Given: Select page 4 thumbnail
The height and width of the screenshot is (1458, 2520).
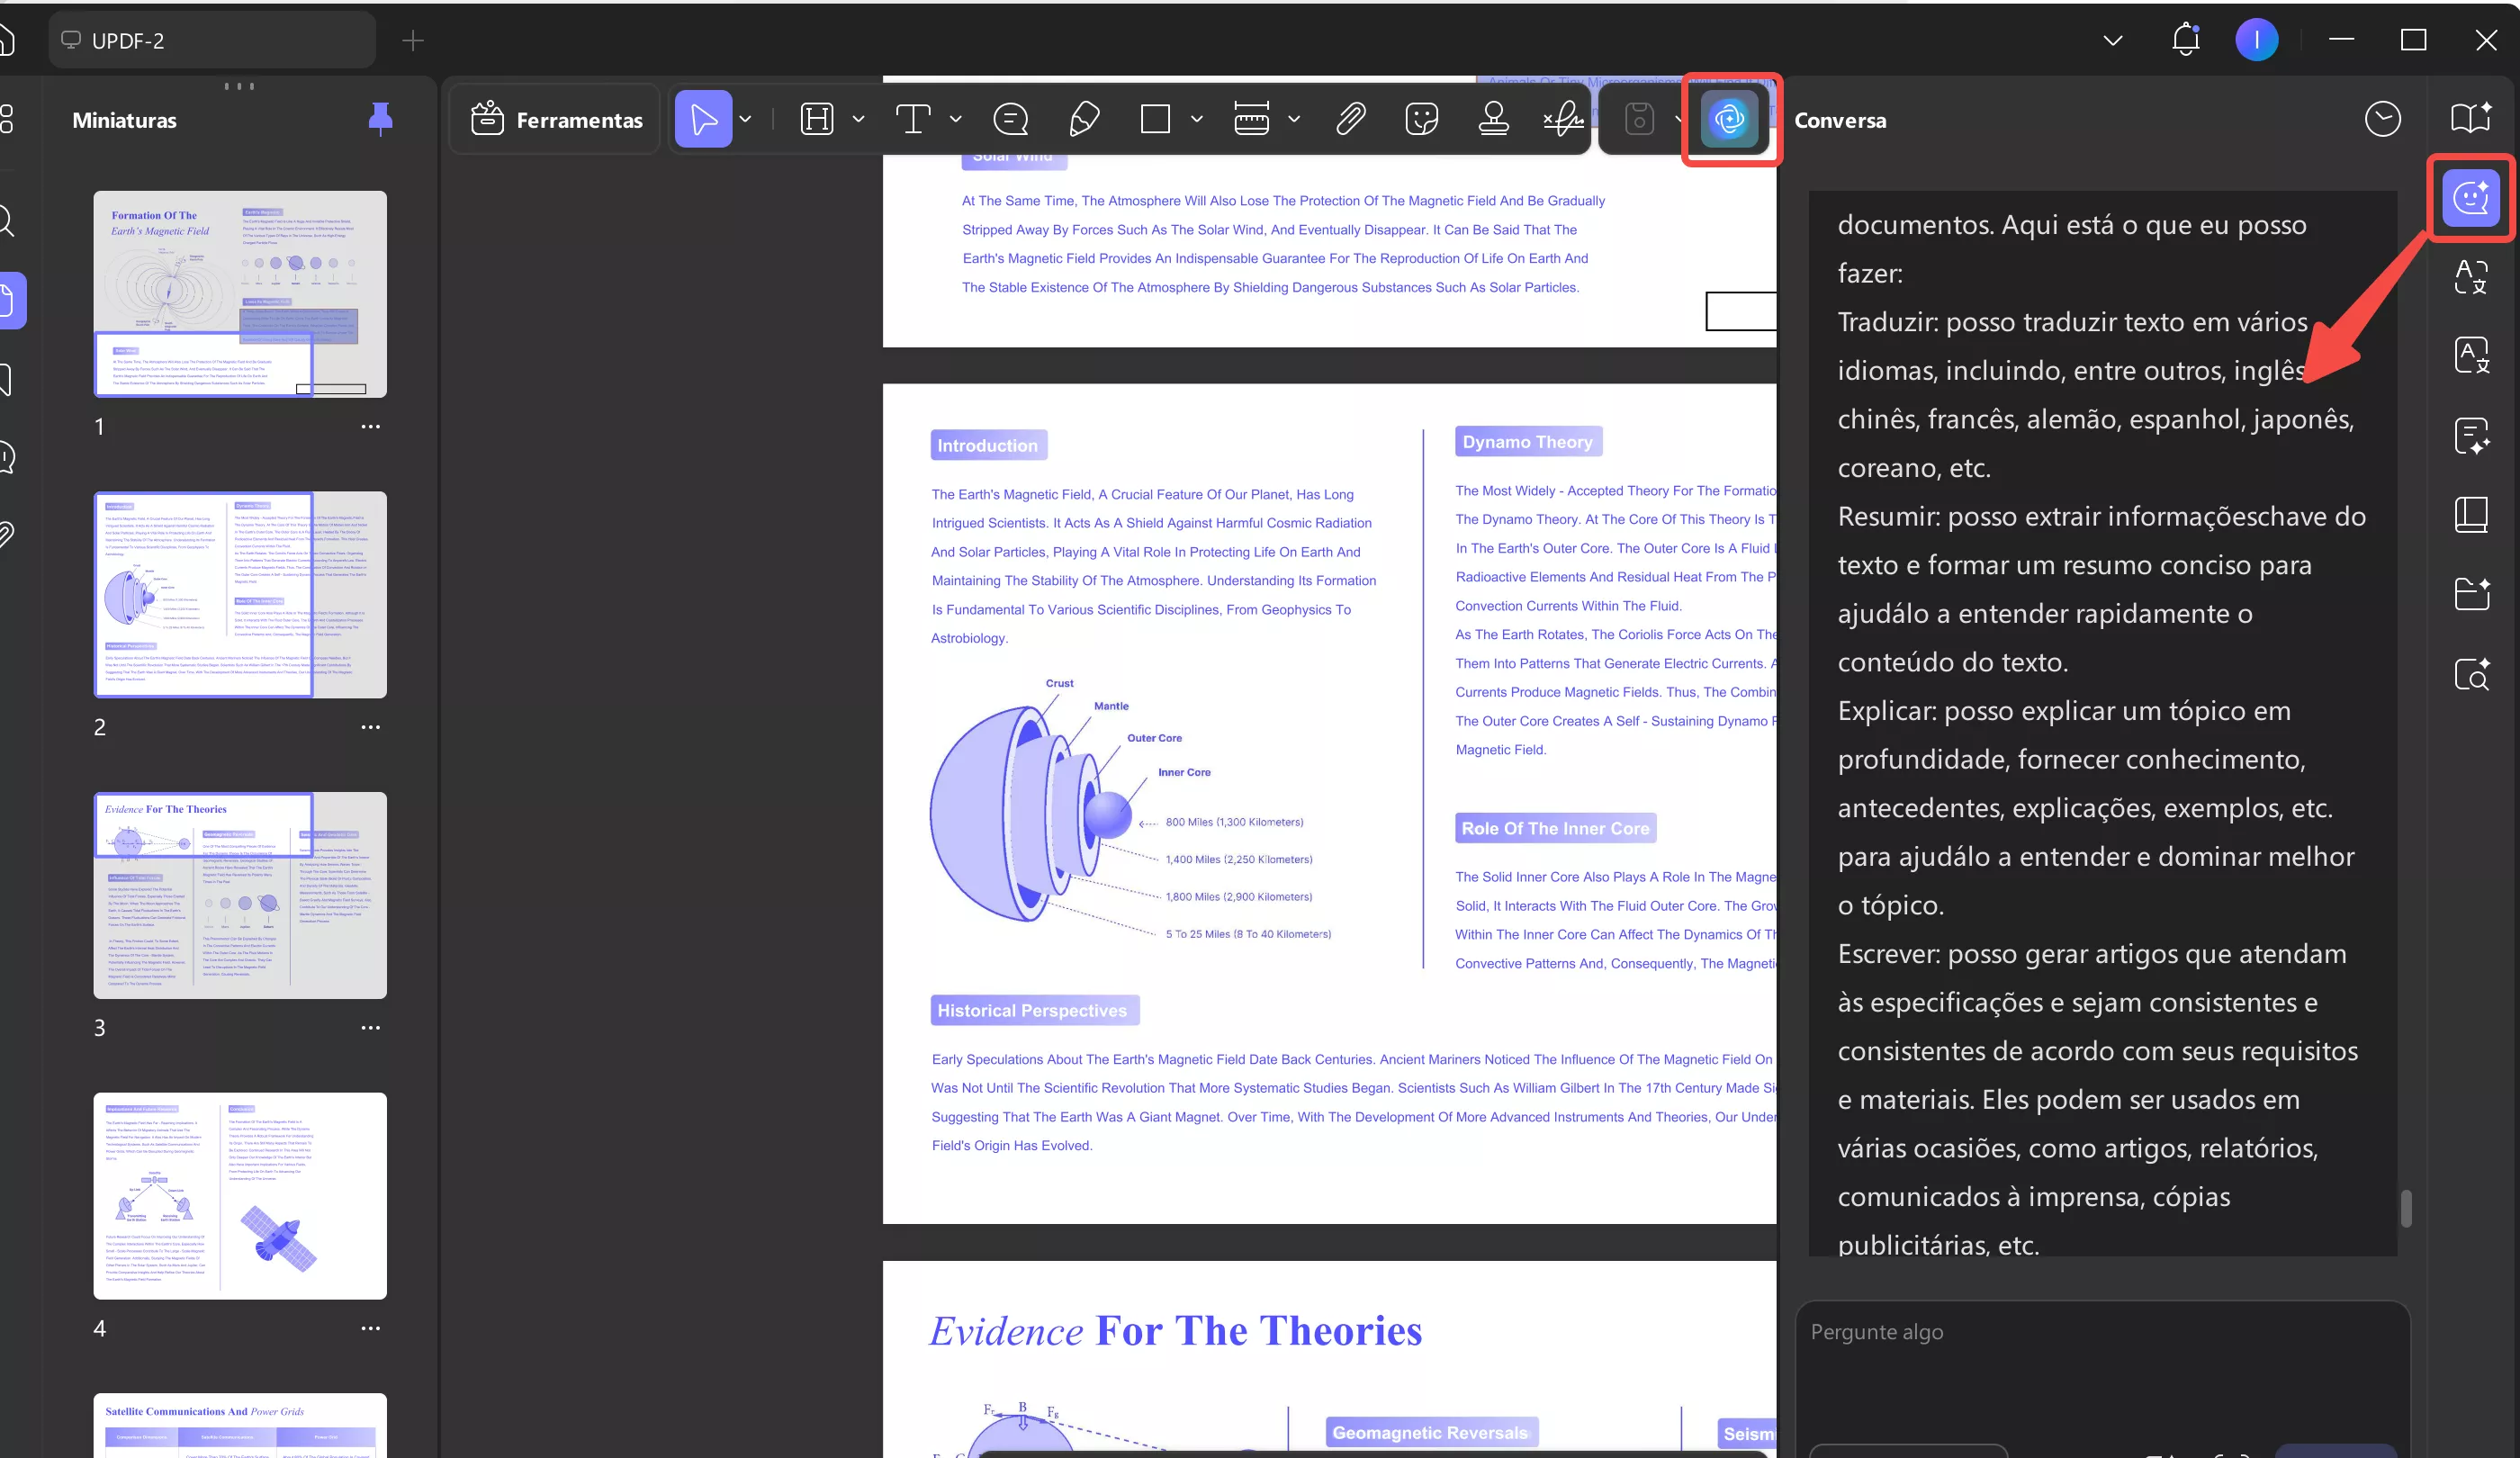Looking at the screenshot, I should coord(240,1195).
